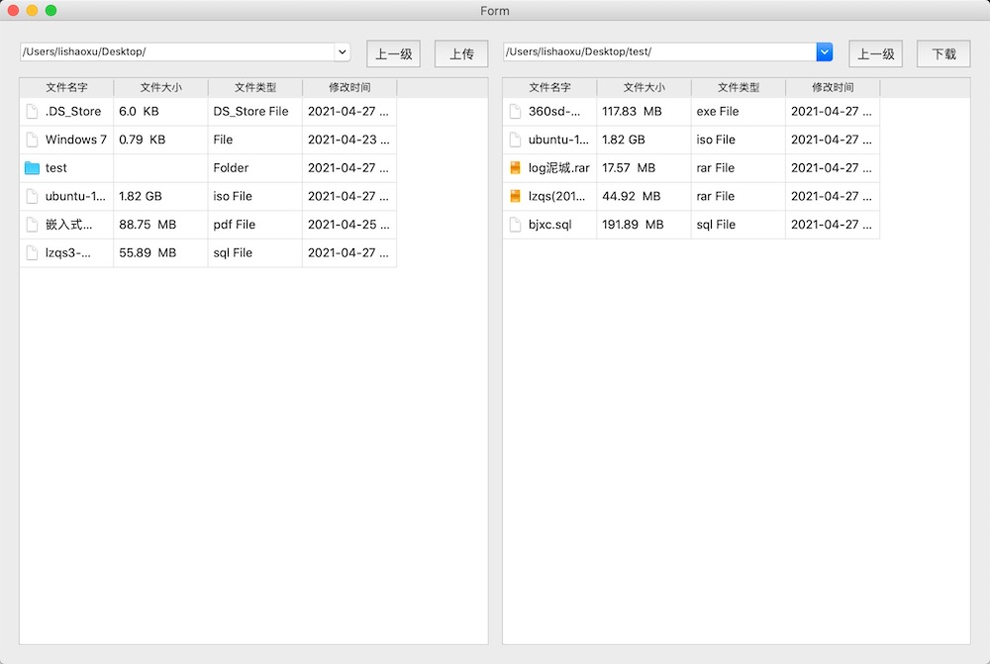Select the .DS_Store file name
Screen dimensions: 990x664
click(x=73, y=112)
